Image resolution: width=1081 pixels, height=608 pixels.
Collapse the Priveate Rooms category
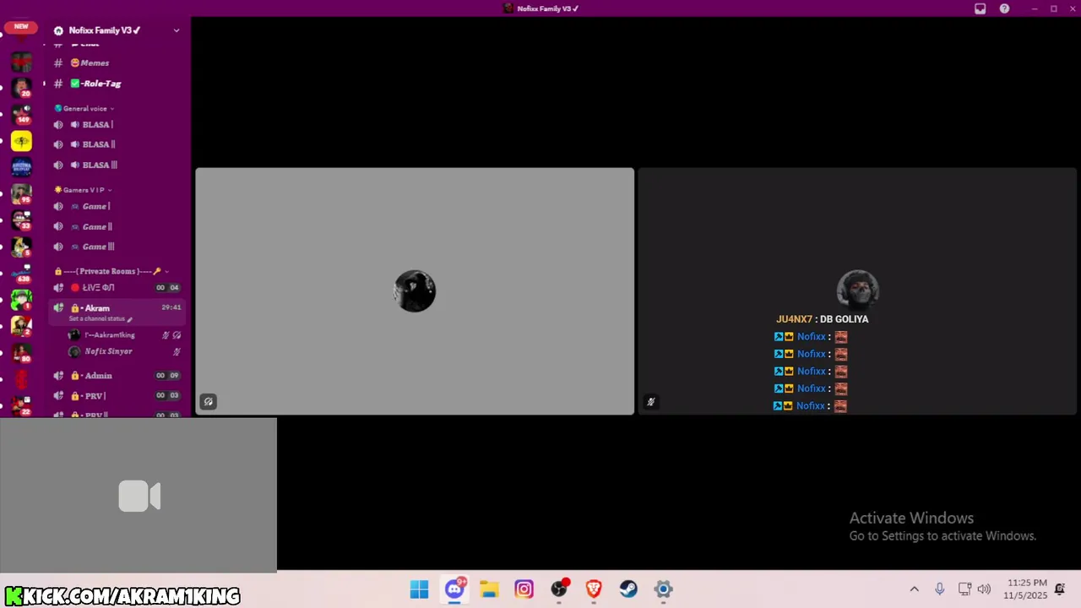111,271
